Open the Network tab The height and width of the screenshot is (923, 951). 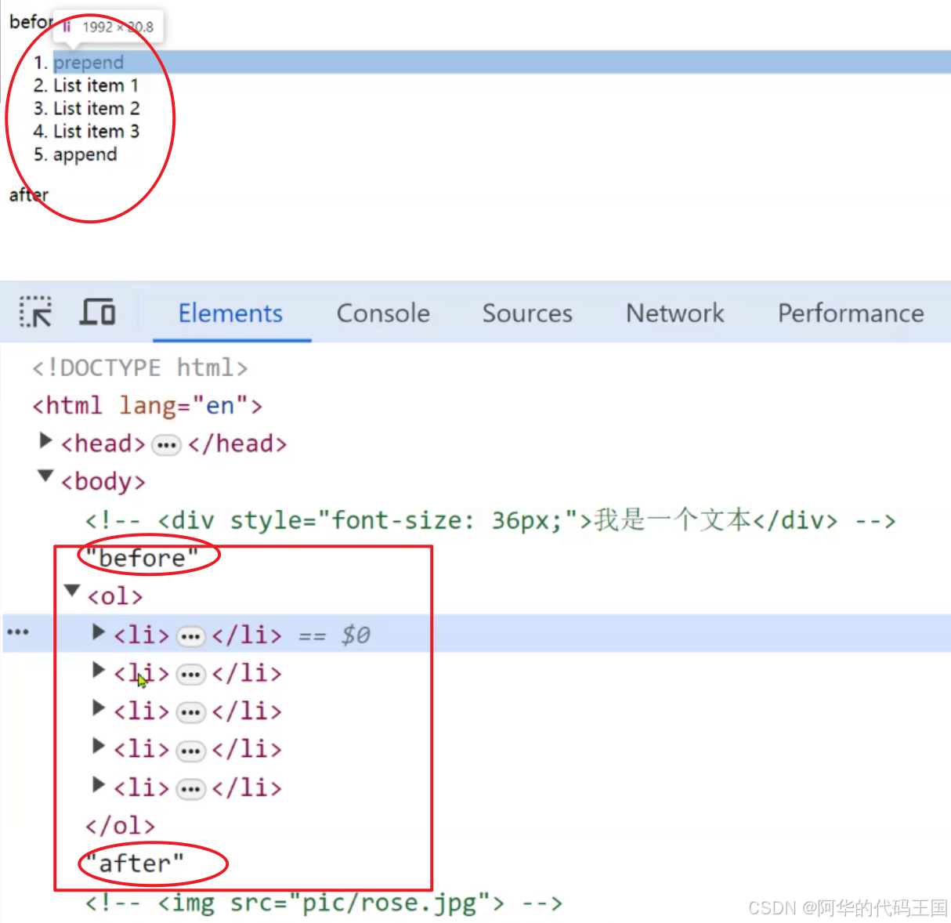point(675,313)
